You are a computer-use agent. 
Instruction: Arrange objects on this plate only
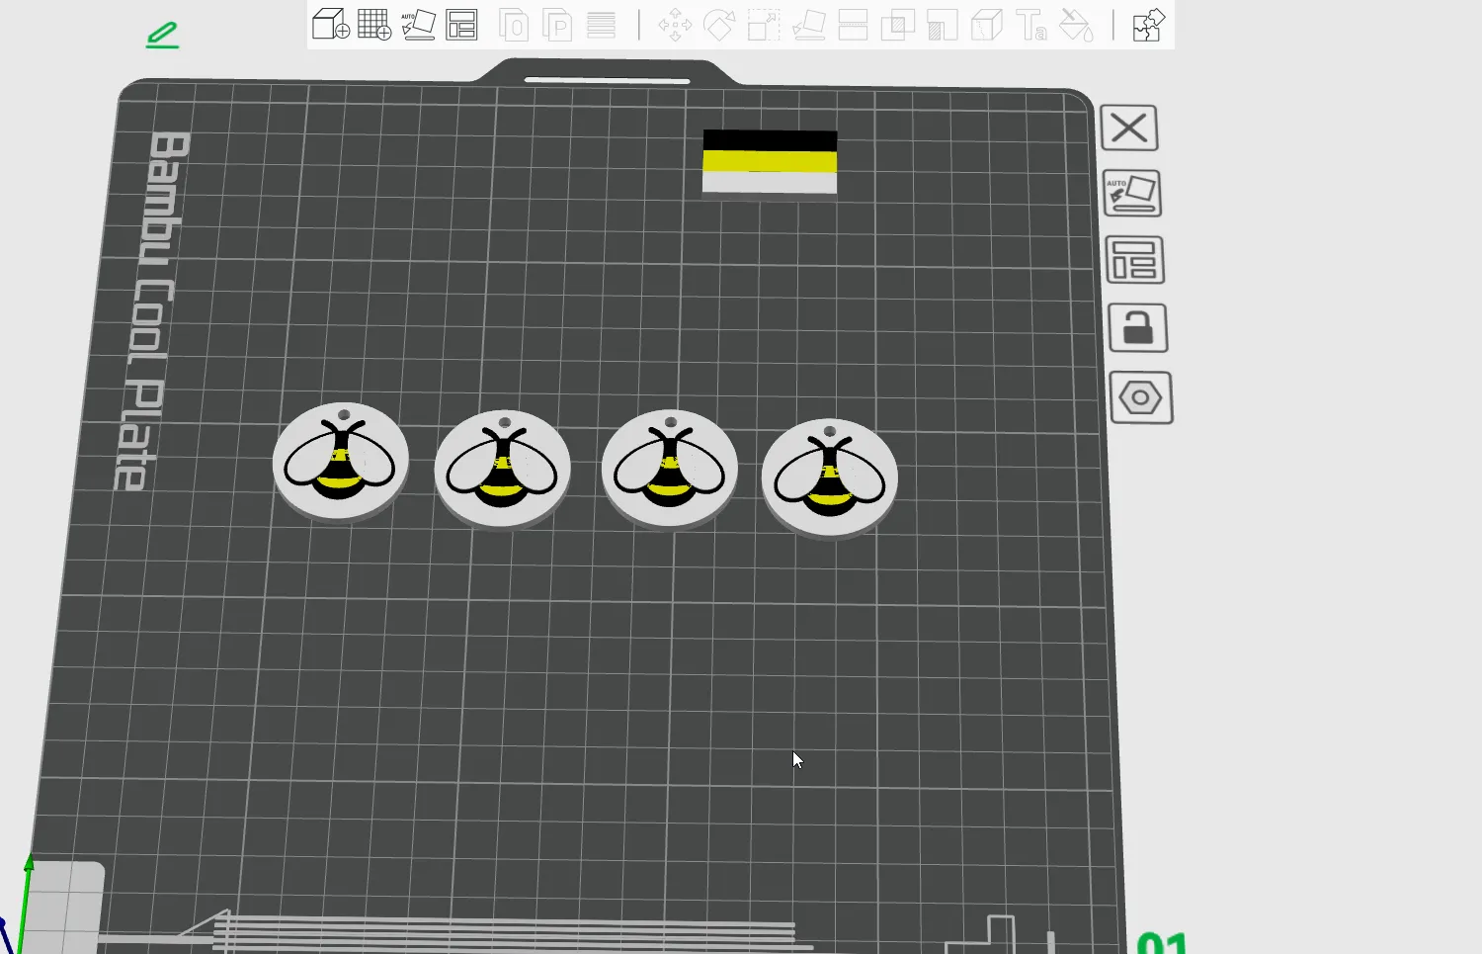(x=1134, y=260)
